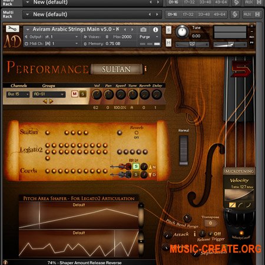The image size is (265, 265).
Task: Click the info icon in status bar
Action: pos(5,262)
